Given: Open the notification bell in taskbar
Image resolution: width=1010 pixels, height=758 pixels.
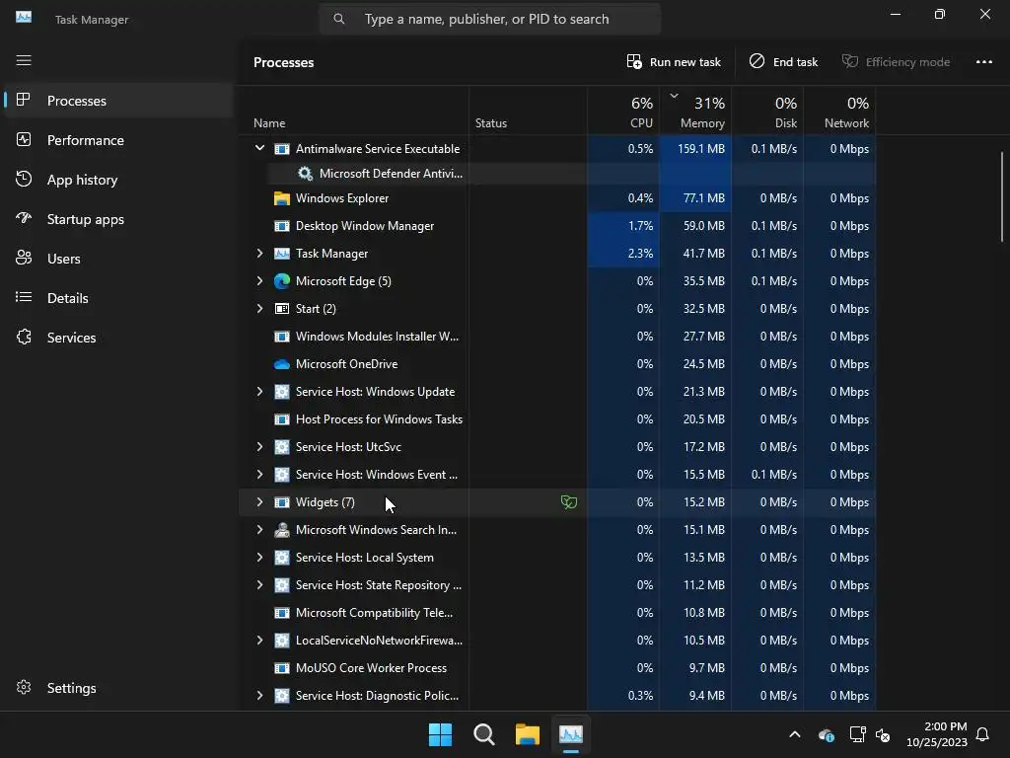Looking at the screenshot, I should [982, 734].
